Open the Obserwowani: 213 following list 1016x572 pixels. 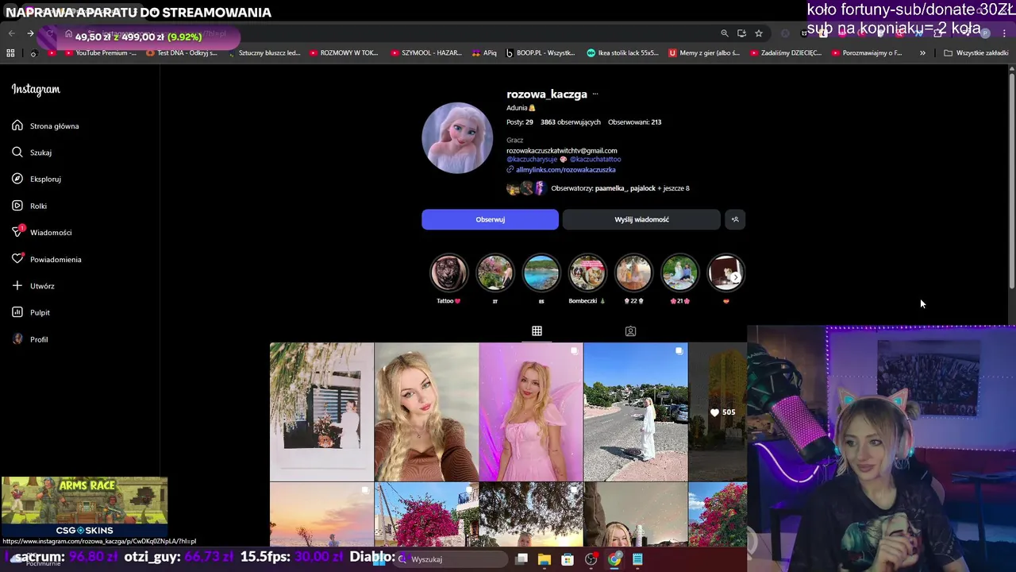point(634,122)
